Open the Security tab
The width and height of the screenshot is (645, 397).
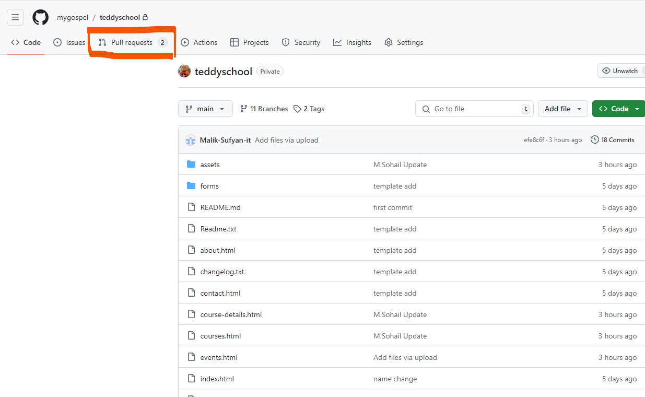(x=301, y=42)
